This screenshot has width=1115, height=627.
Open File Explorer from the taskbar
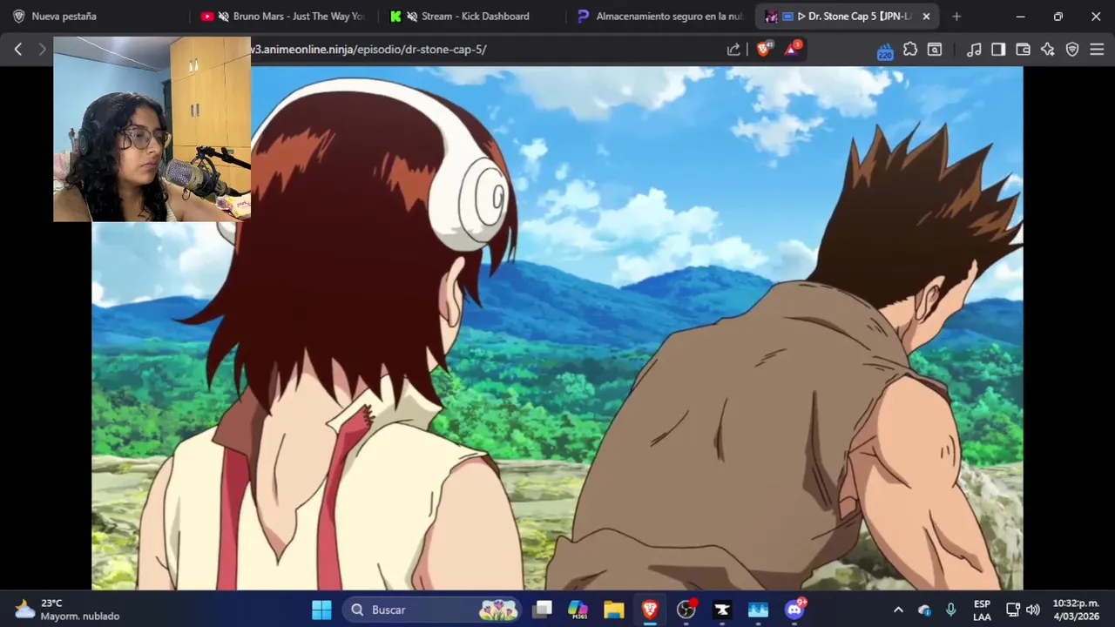614,610
